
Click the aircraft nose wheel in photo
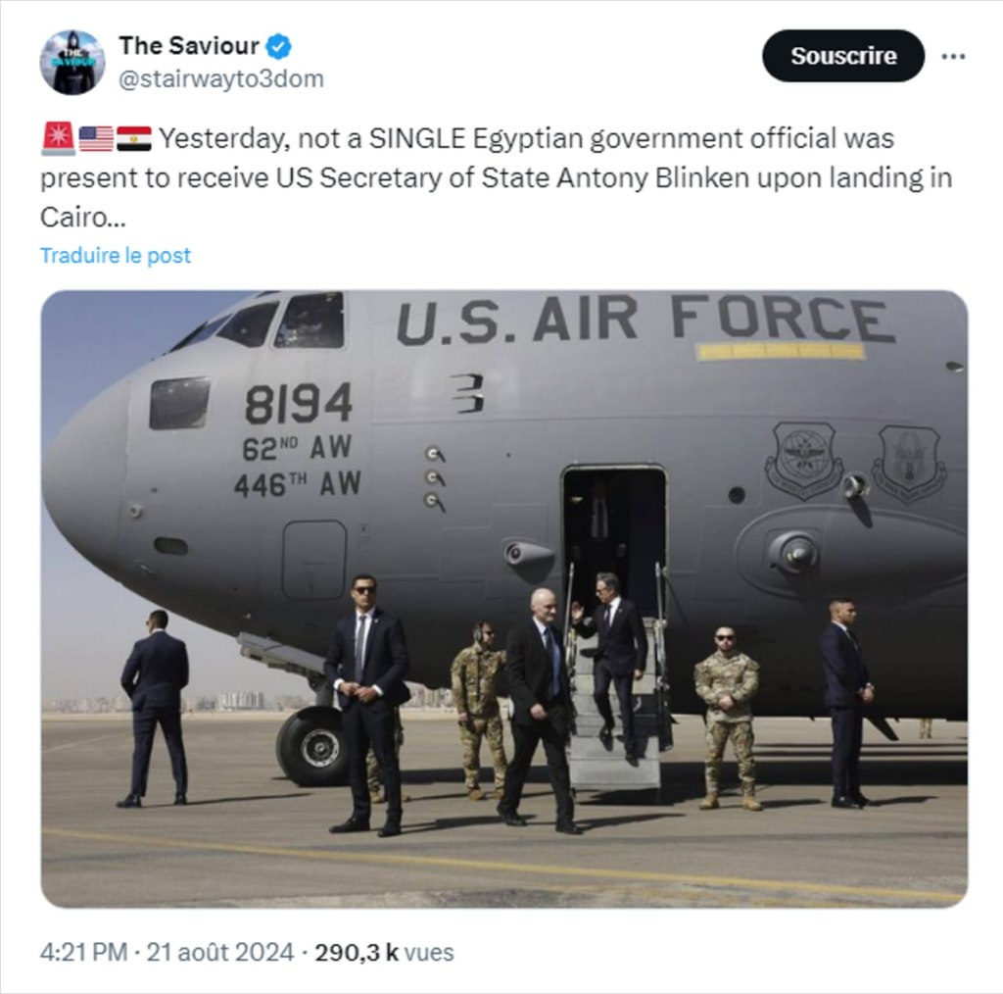(x=314, y=746)
